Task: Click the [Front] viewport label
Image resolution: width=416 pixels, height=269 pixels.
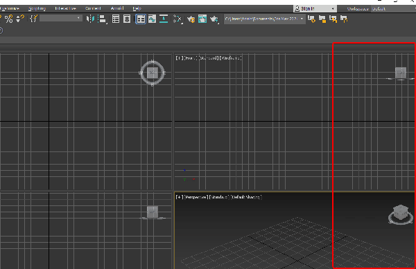Action: [x=191, y=57]
